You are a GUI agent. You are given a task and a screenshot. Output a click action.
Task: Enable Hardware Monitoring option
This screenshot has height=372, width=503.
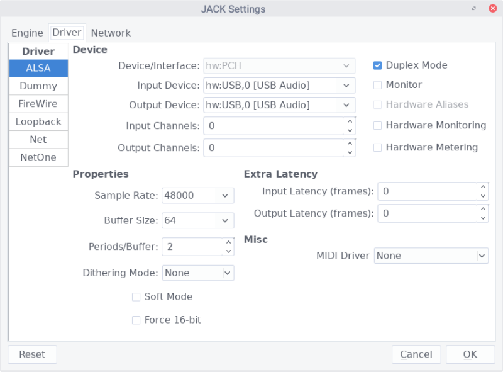[x=378, y=125]
